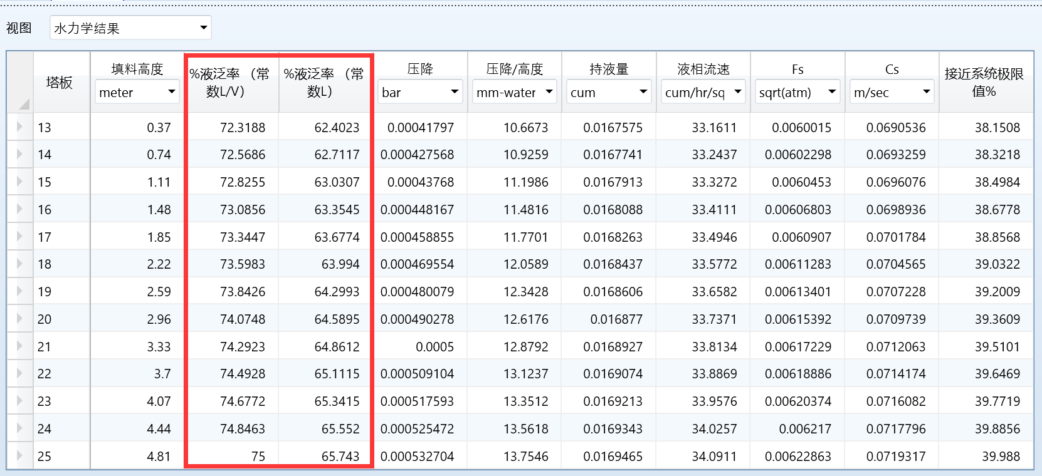The height and width of the screenshot is (476, 1042).
Task: Click row selector arrow for stage 22
Action: 20,373
